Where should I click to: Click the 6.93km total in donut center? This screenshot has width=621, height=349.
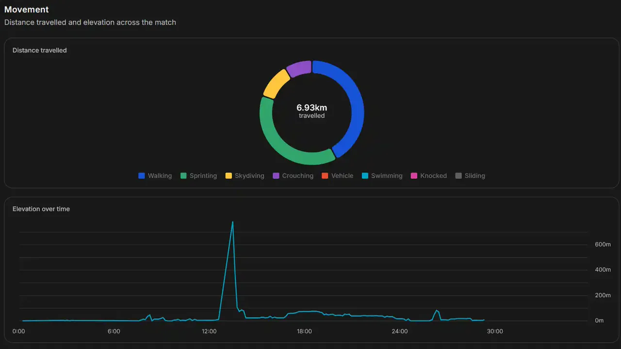coord(312,108)
